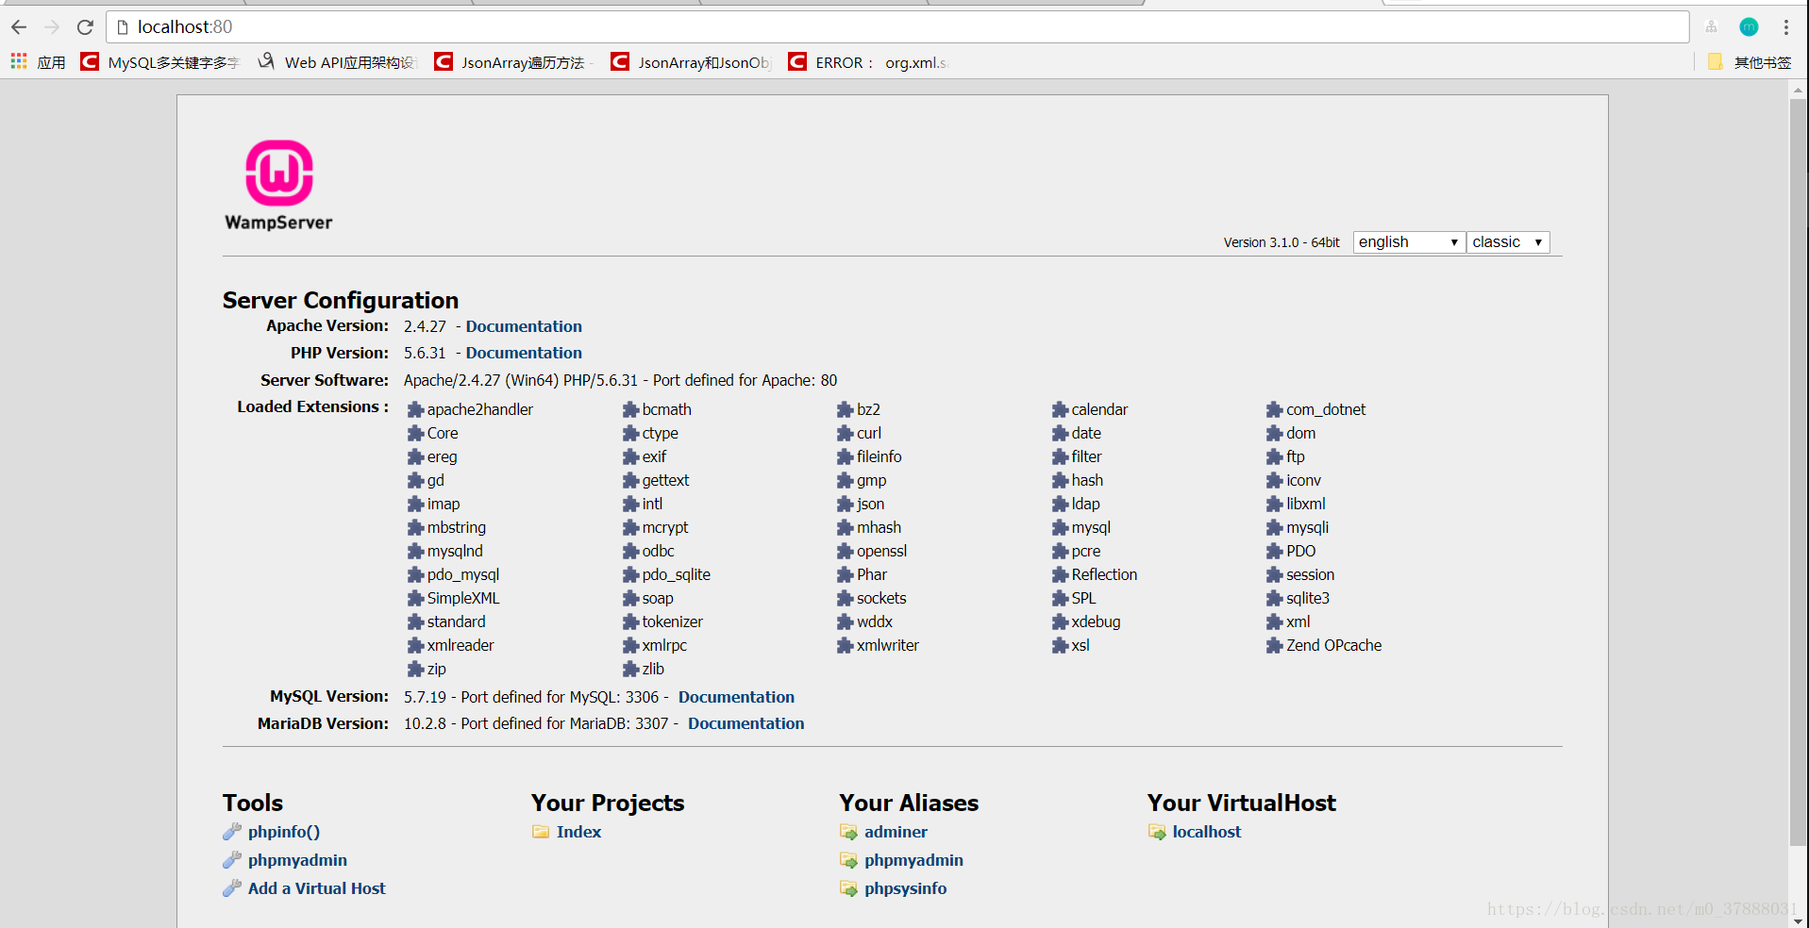1809x928 pixels.
Task: Click the puzzle icon next to apache2handler
Action: [415, 409]
